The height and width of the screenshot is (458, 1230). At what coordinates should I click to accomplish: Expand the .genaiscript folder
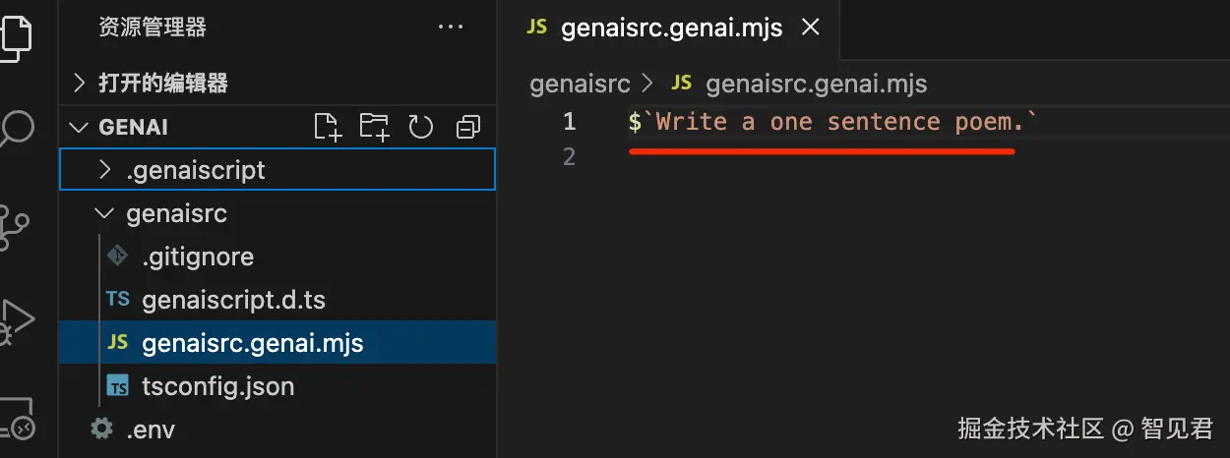point(196,170)
